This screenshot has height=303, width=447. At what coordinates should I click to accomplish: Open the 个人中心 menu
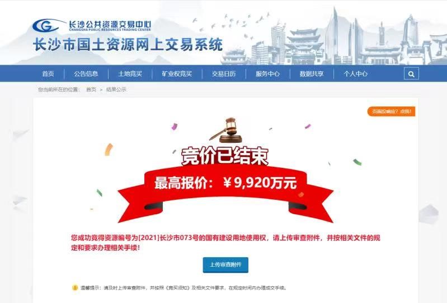(355, 74)
